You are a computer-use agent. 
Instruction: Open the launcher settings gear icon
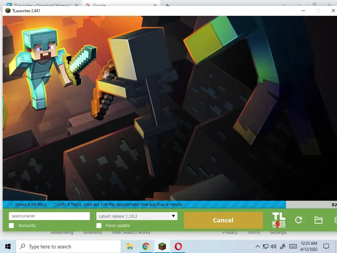coord(335,220)
